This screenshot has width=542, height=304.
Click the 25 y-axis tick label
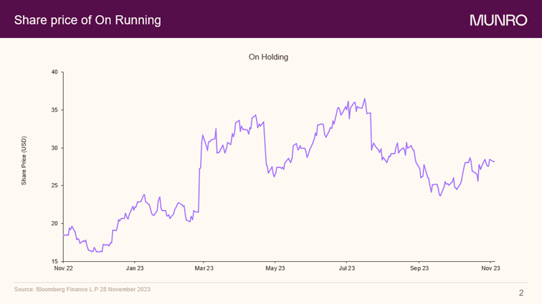point(55,186)
